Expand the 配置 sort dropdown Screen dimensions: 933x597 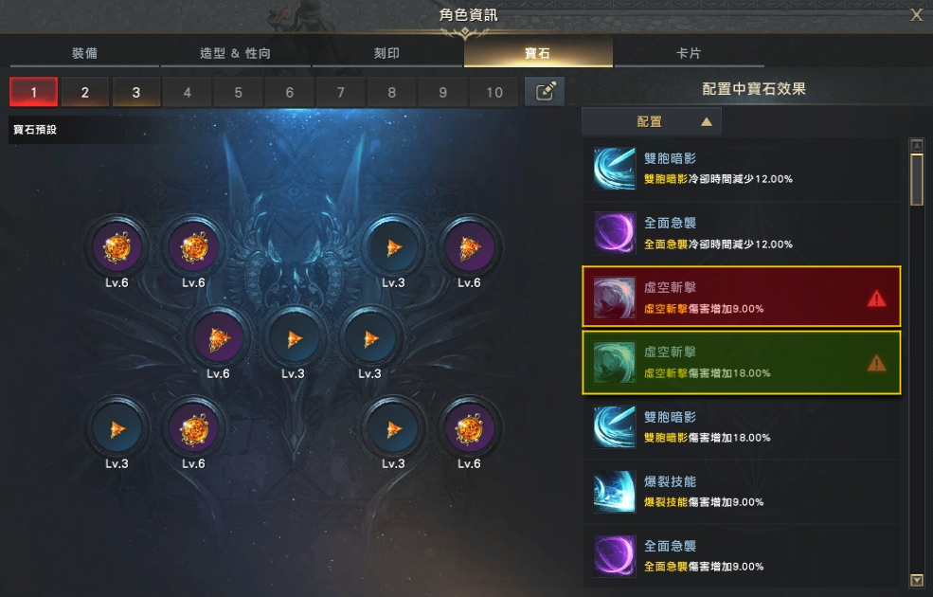(652, 121)
